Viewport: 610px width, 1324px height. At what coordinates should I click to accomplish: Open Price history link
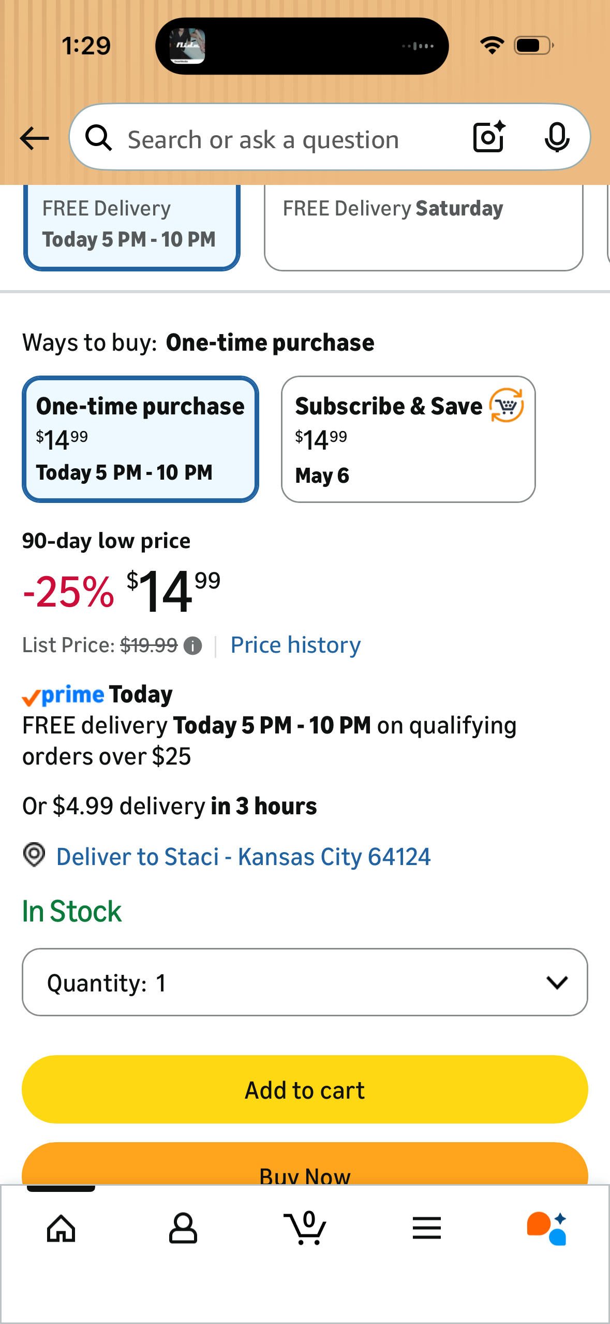coord(295,645)
